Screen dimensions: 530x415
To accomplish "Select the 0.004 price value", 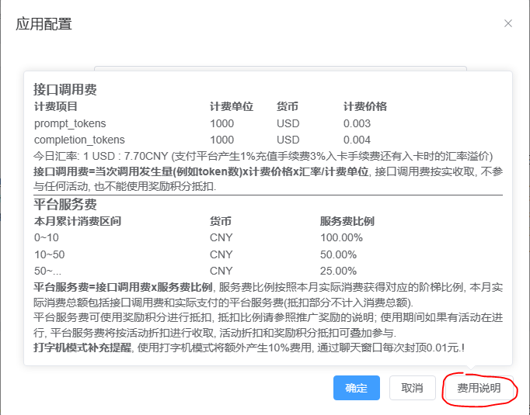I will click(x=357, y=140).
